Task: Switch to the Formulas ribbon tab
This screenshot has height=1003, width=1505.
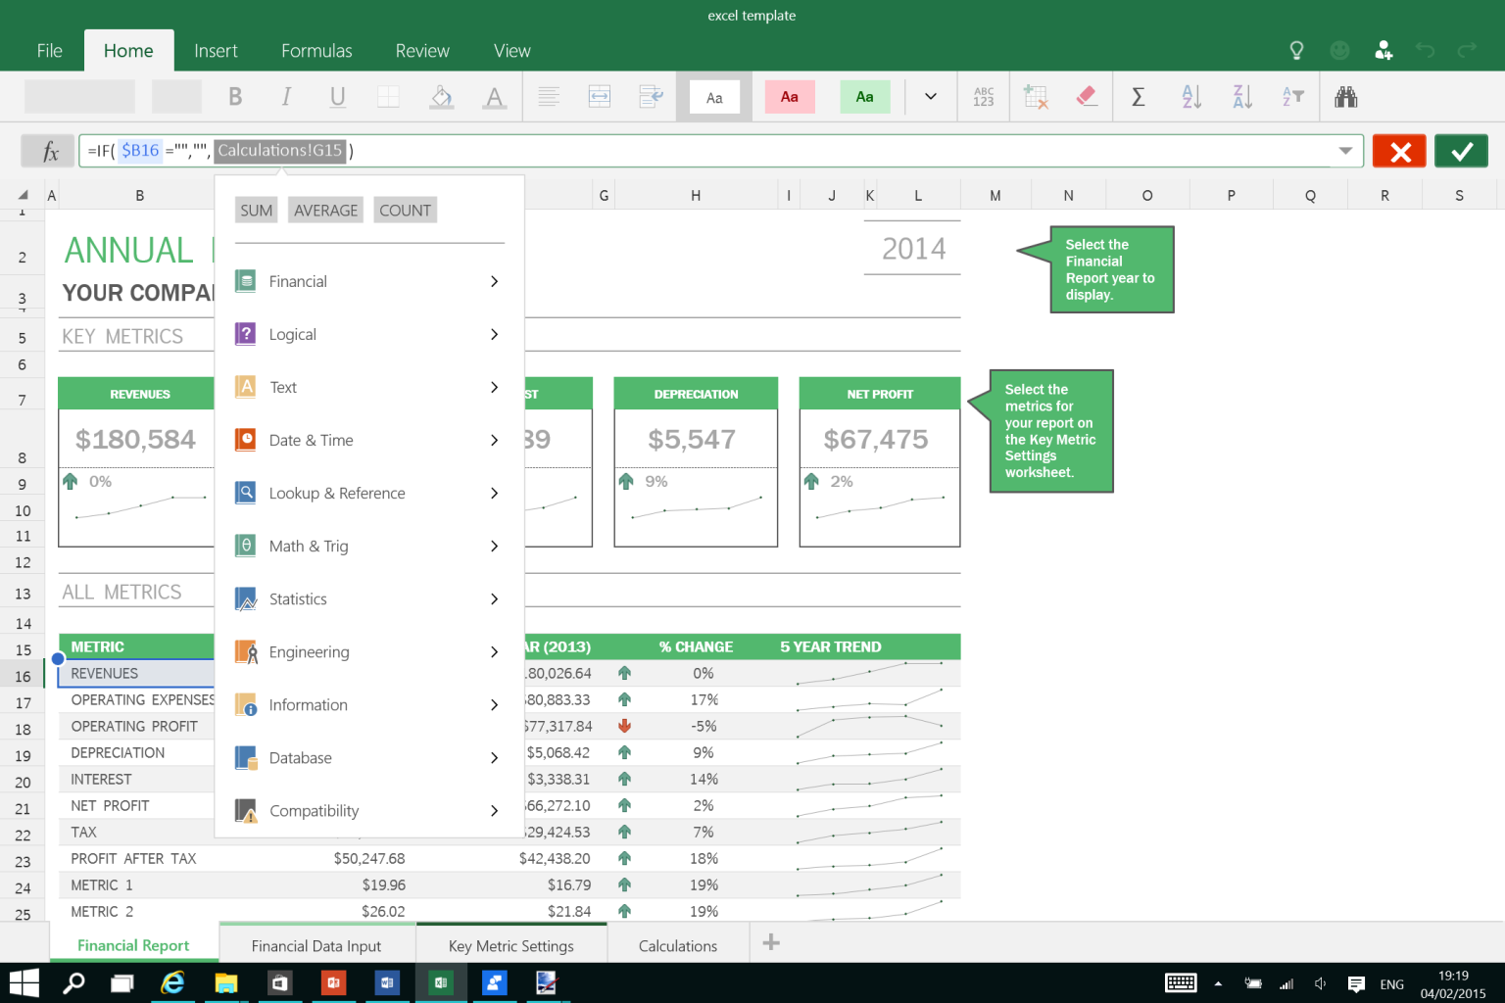Action: tap(316, 50)
